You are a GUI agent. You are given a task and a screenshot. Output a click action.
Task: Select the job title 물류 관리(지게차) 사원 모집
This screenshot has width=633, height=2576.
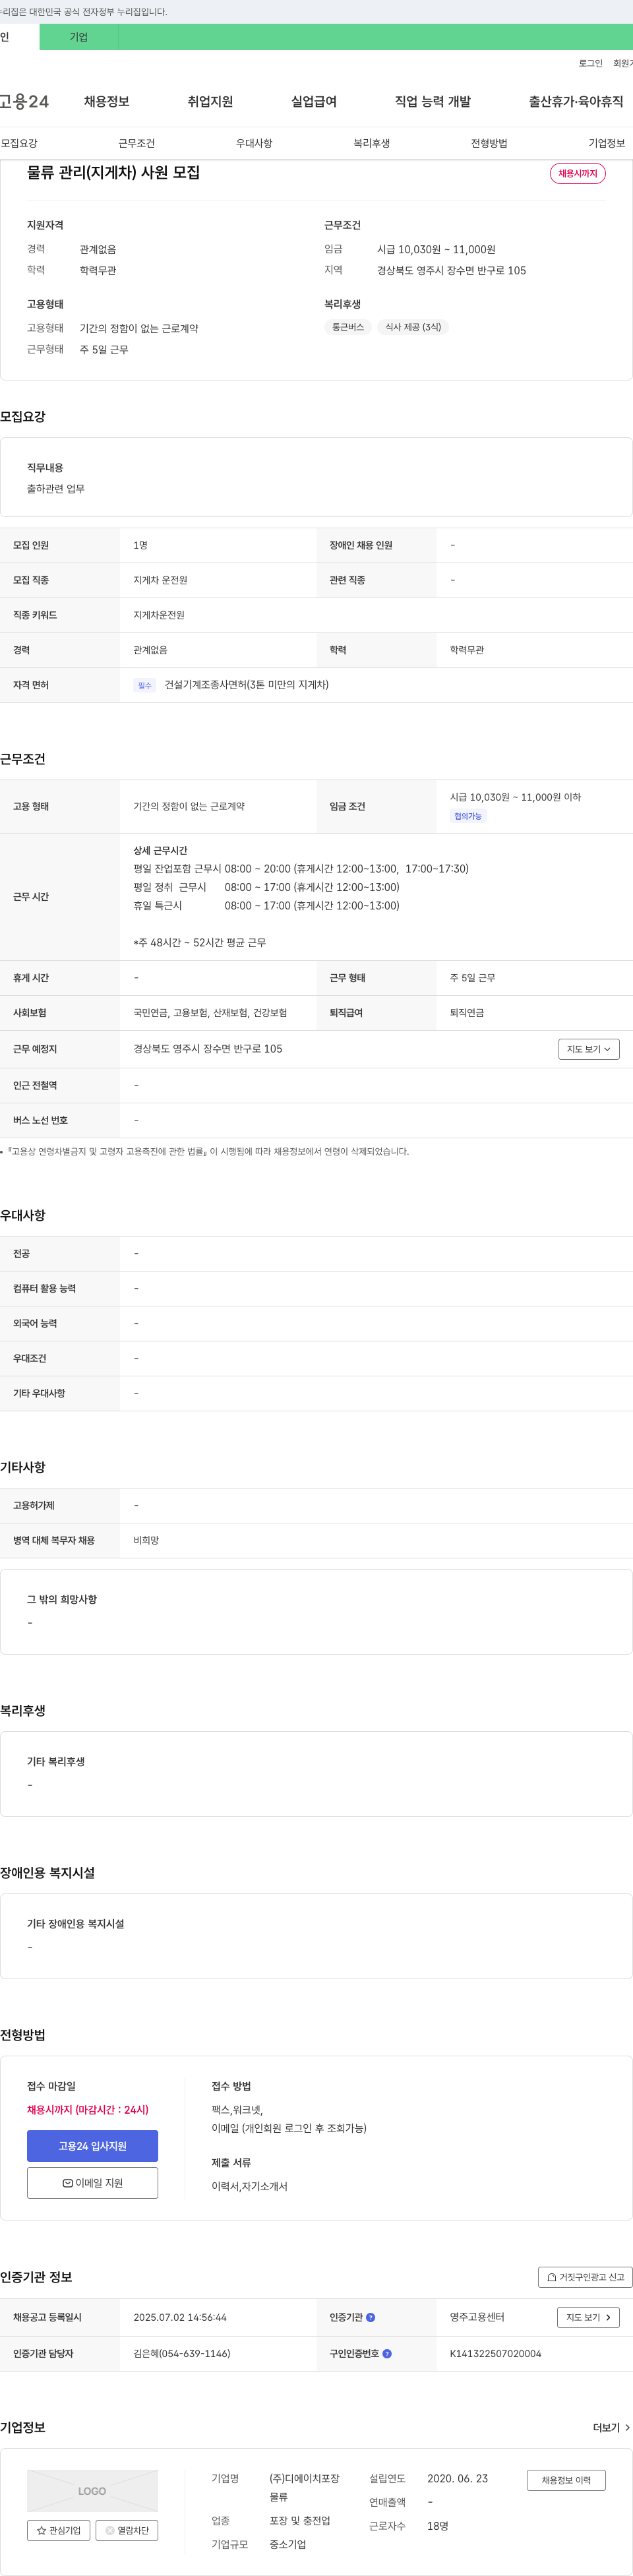pyautogui.click(x=113, y=172)
